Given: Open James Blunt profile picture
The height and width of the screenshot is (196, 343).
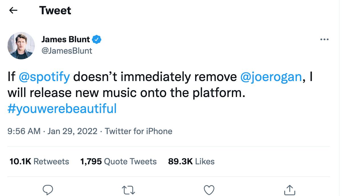Looking at the screenshot, I should point(21,46).
